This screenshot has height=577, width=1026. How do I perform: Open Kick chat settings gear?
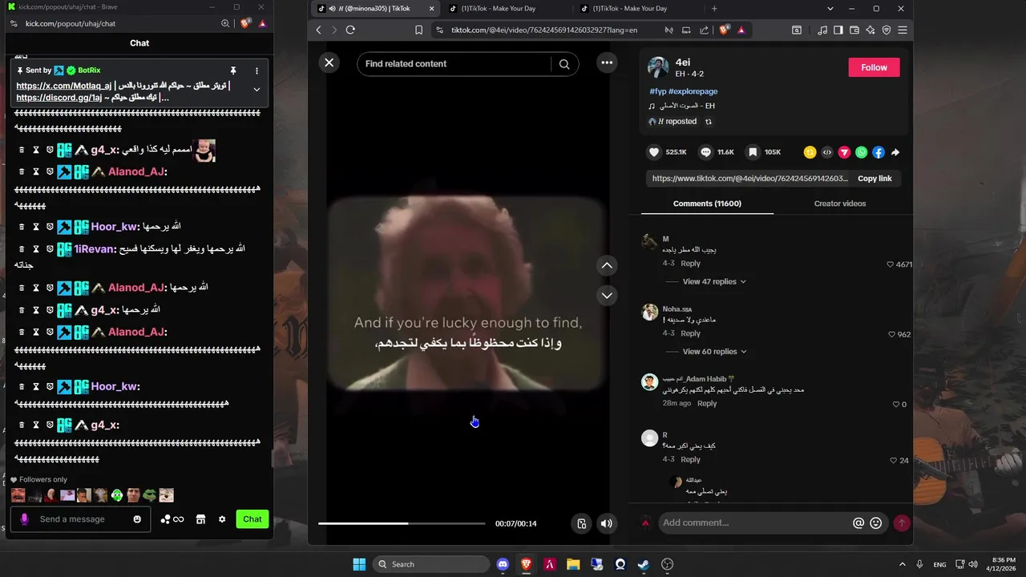222,519
